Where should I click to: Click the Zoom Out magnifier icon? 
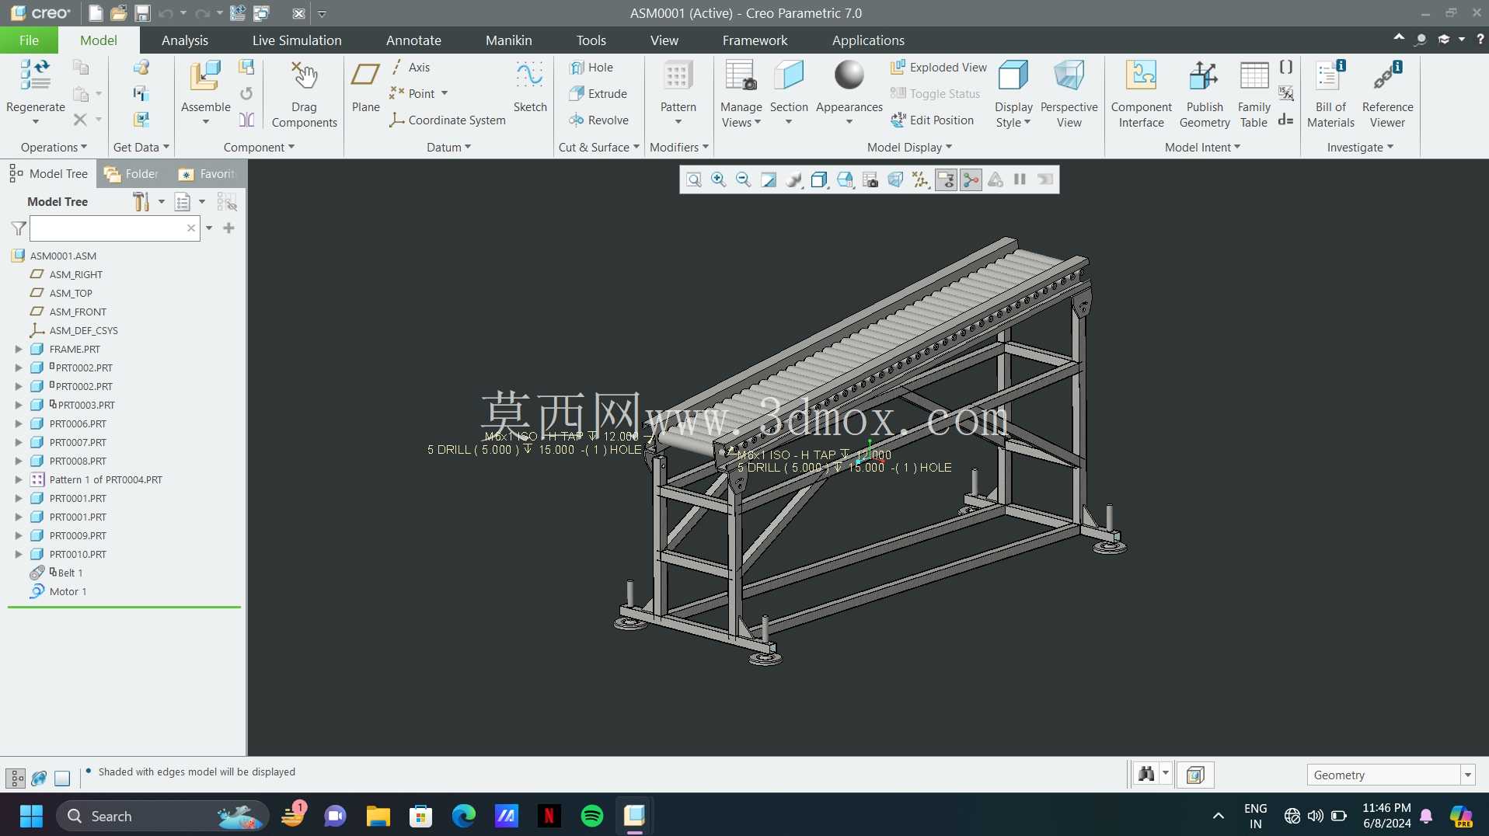(743, 179)
